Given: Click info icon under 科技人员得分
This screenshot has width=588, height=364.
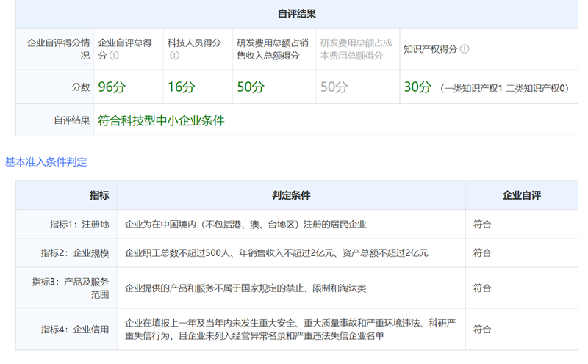Looking at the screenshot, I should tap(174, 56).
